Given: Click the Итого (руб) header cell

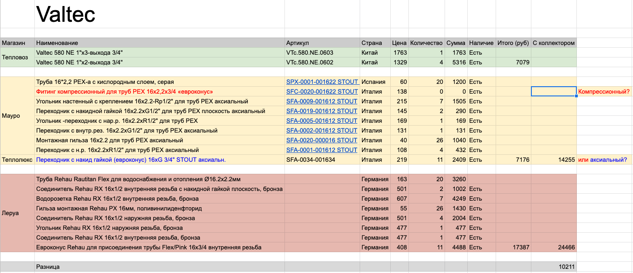Looking at the screenshot, I should 513,43.
